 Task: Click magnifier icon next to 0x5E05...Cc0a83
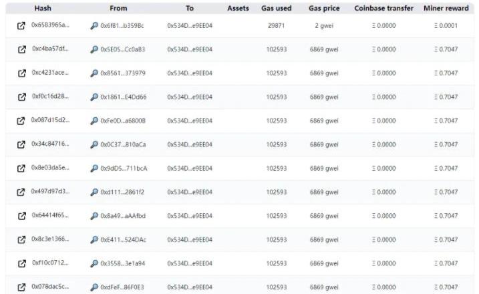tap(94, 49)
